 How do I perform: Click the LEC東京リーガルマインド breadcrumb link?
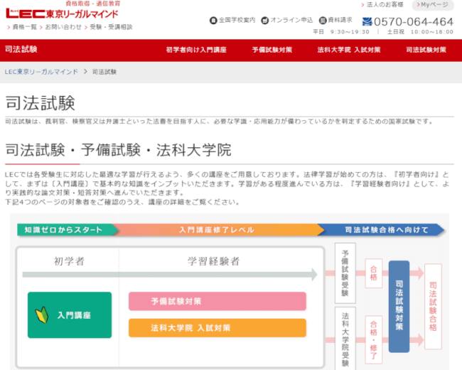tap(41, 72)
